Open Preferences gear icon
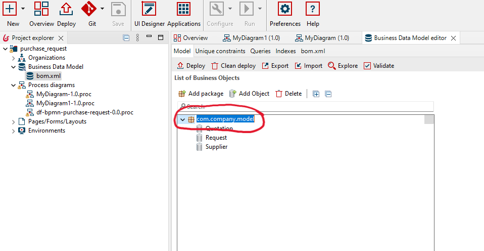This screenshot has width=484, height=251. click(284, 8)
